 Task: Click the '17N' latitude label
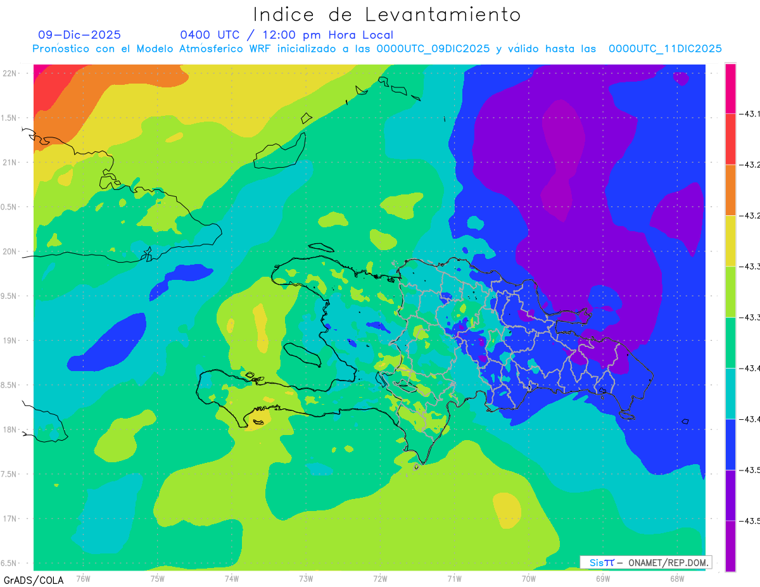(11, 519)
